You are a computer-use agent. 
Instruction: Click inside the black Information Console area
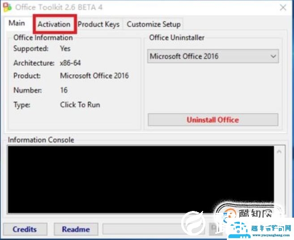coord(141,180)
